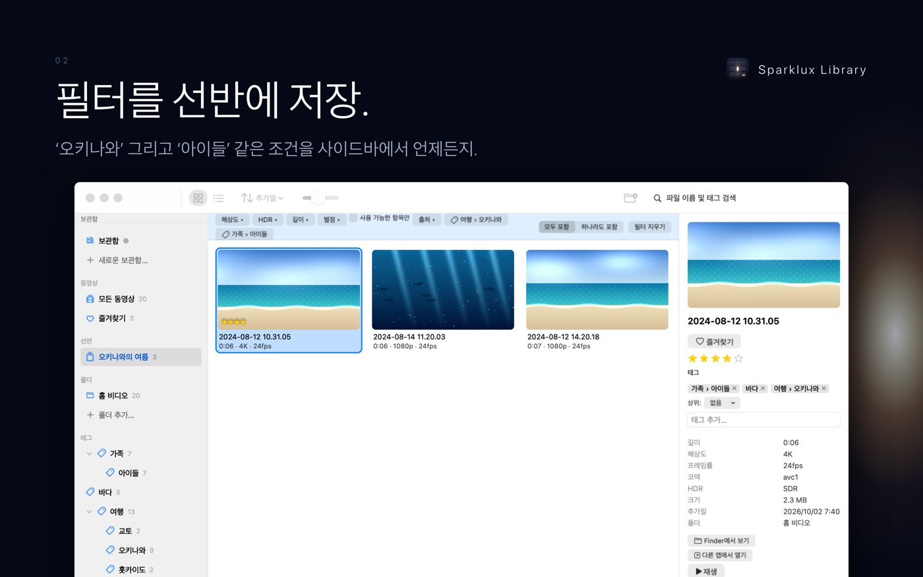Open the 상위 parent tag dropdown

click(722, 403)
